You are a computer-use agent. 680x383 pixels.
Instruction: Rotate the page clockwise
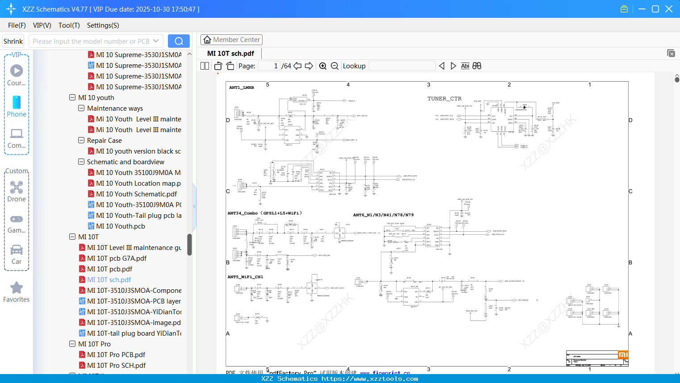click(230, 66)
